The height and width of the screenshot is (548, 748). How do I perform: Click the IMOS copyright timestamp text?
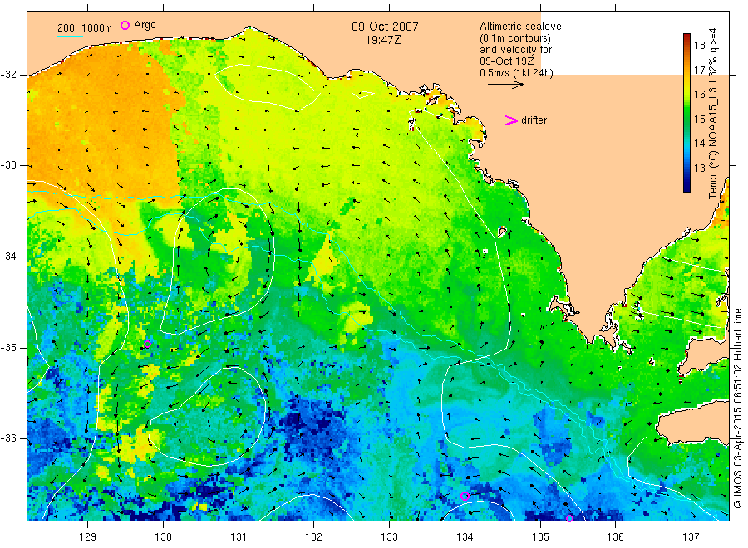point(737,409)
